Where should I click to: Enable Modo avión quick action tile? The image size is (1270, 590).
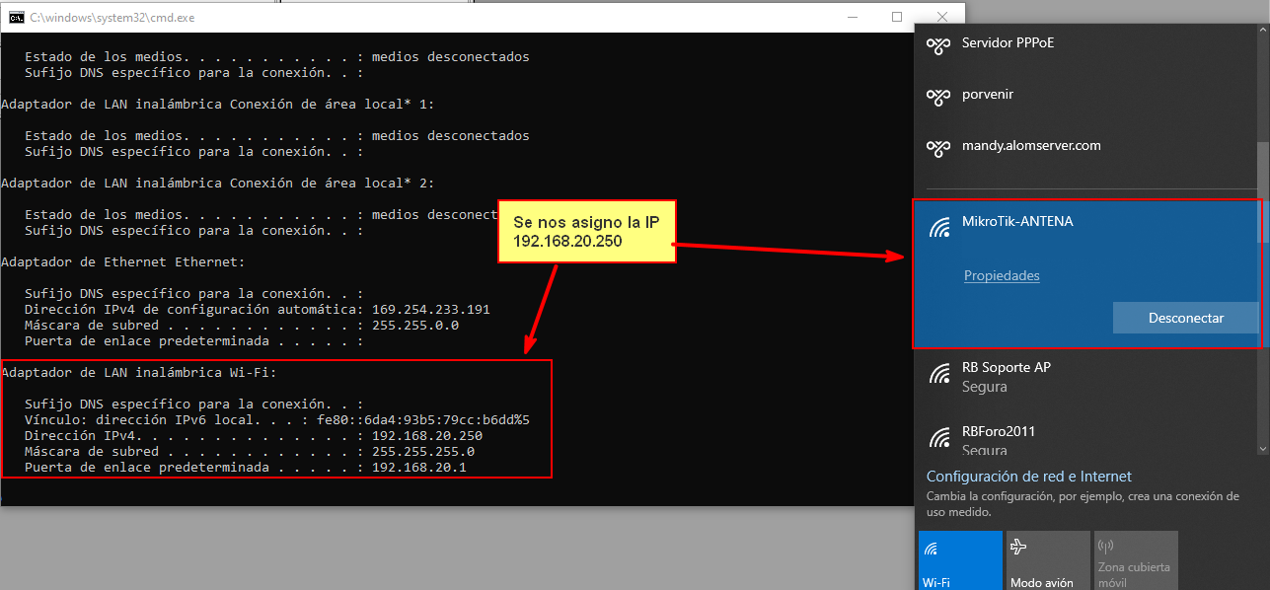coord(1048,560)
